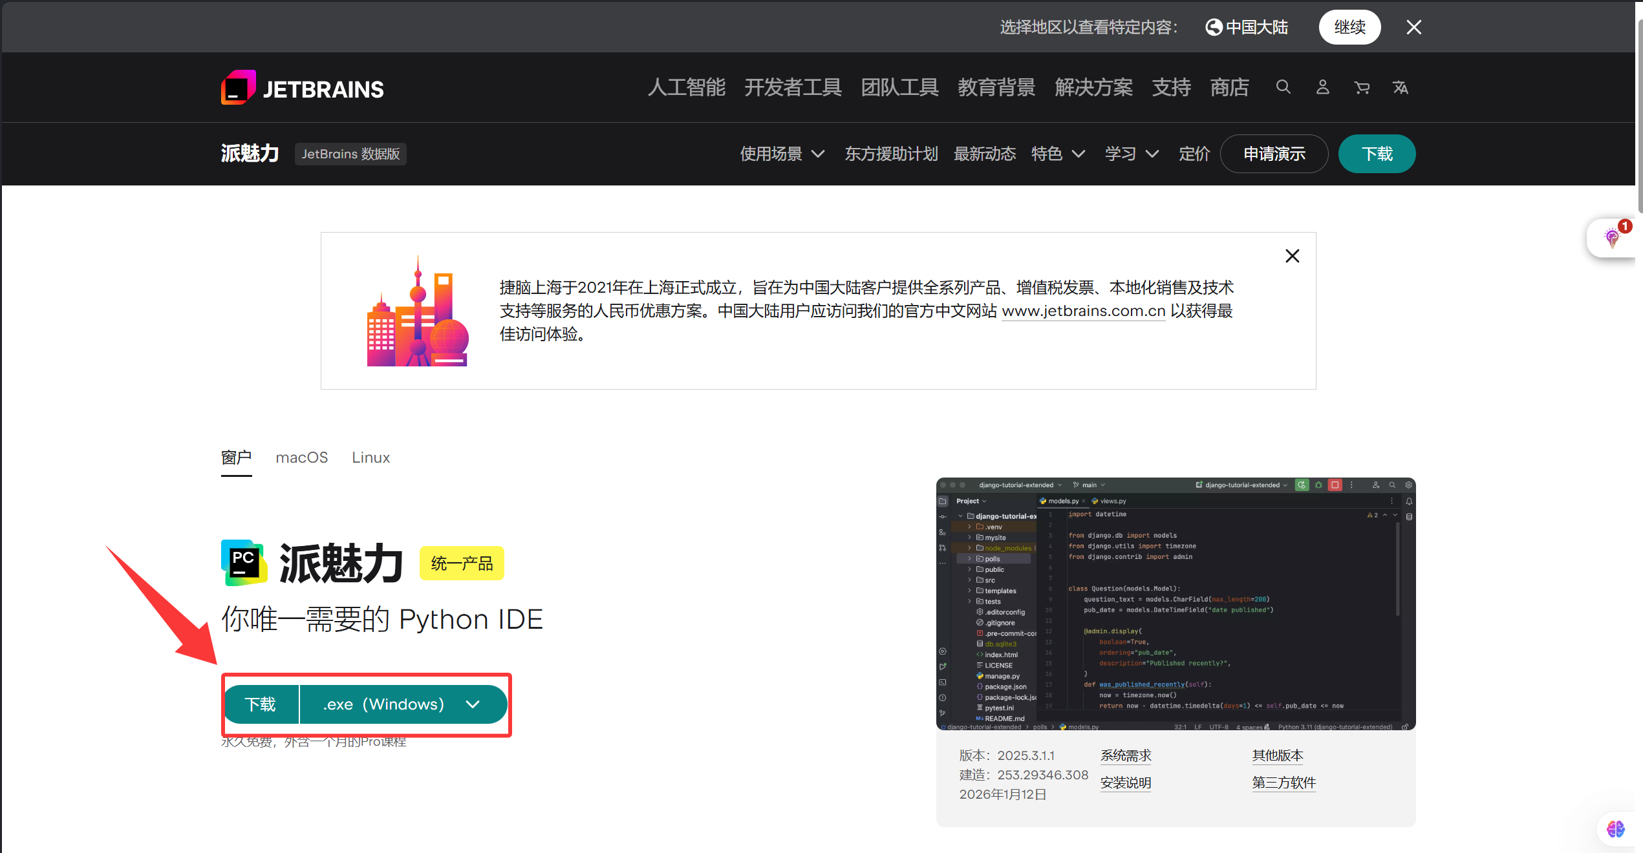Open the site search magnifier icon

pyautogui.click(x=1283, y=87)
